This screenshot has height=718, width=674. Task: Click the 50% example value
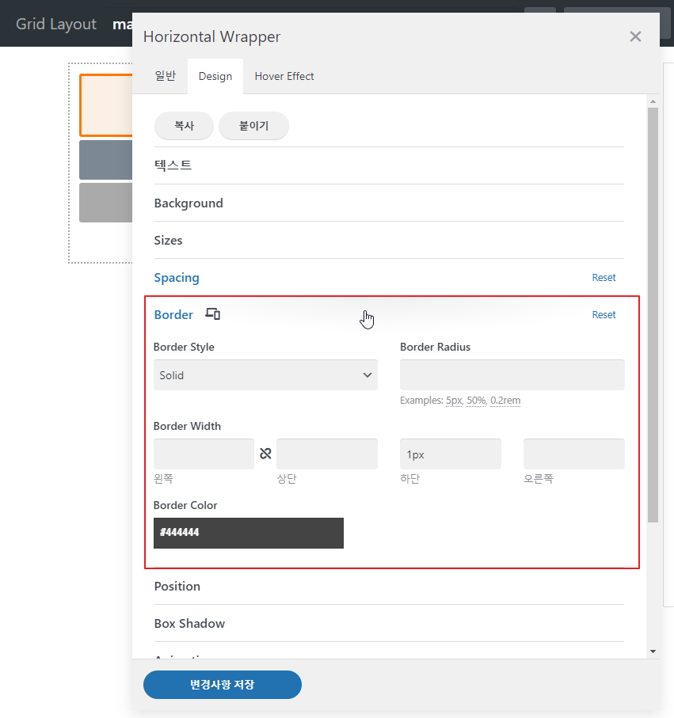(x=476, y=401)
